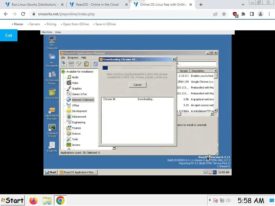The width and height of the screenshot is (275, 206).
Task: Select the Science category
Action: pyautogui.click(x=74, y=134)
